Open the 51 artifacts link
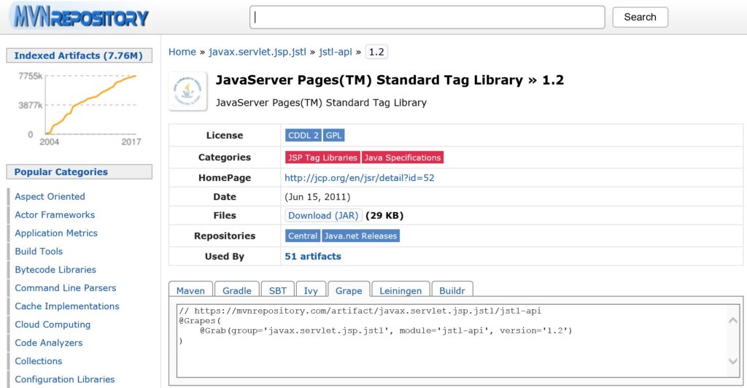 pyautogui.click(x=312, y=256)
